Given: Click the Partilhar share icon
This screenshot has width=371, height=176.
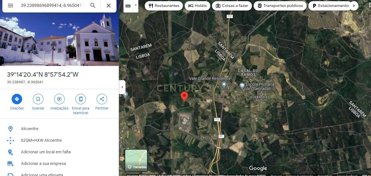Looking at the screenshot, I should (x=102, y=99).
